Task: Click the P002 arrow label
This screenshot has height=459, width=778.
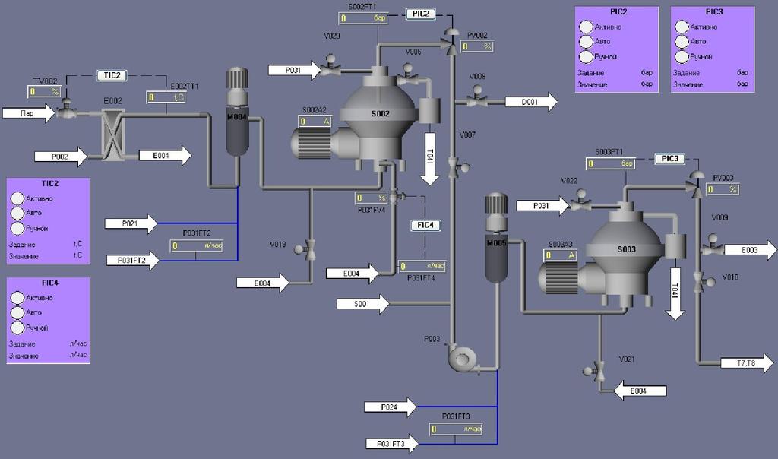Action: (61, 157)
